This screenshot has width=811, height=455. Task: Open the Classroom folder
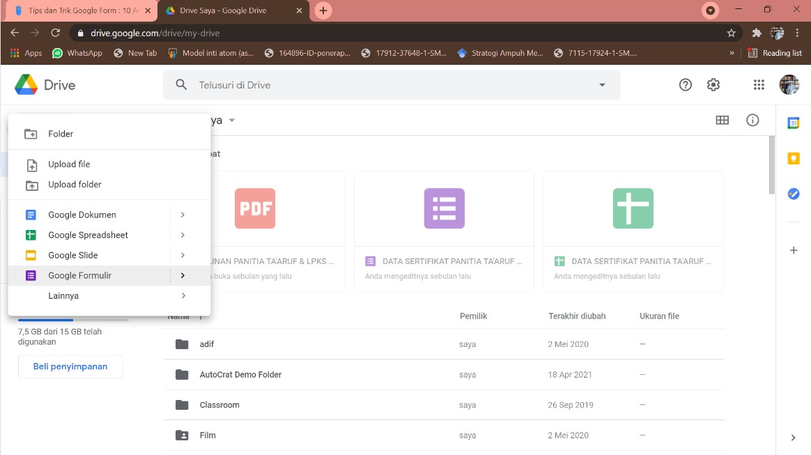[x=219, y=404]
